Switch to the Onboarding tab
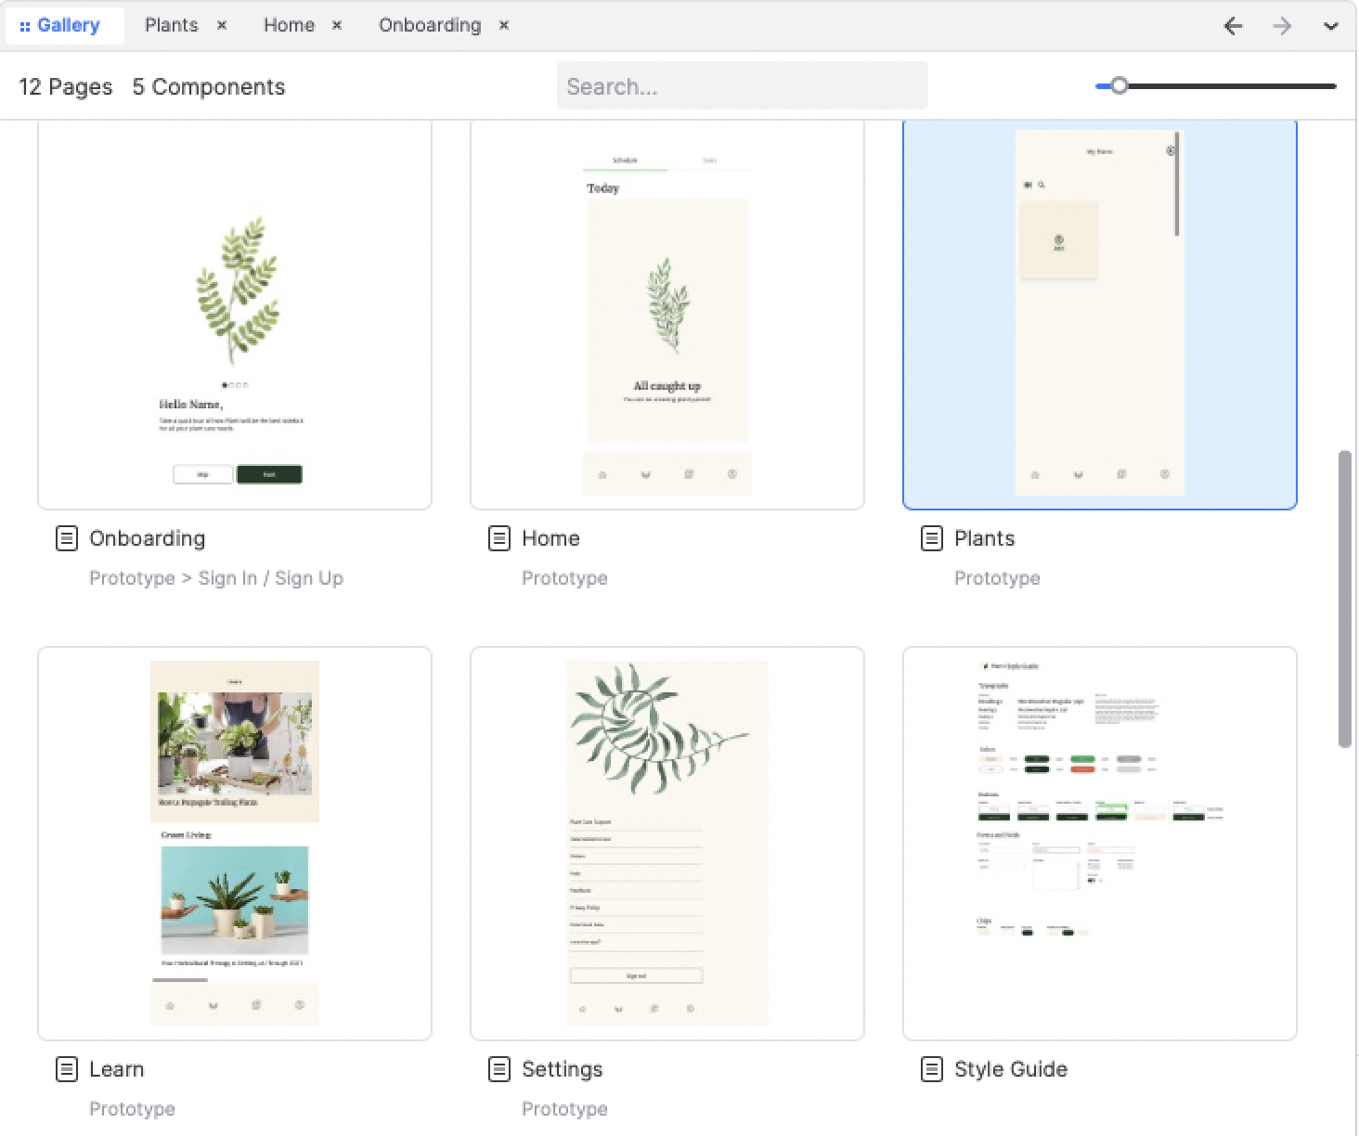This screenshot has width=1359, height=1136. 429,26
